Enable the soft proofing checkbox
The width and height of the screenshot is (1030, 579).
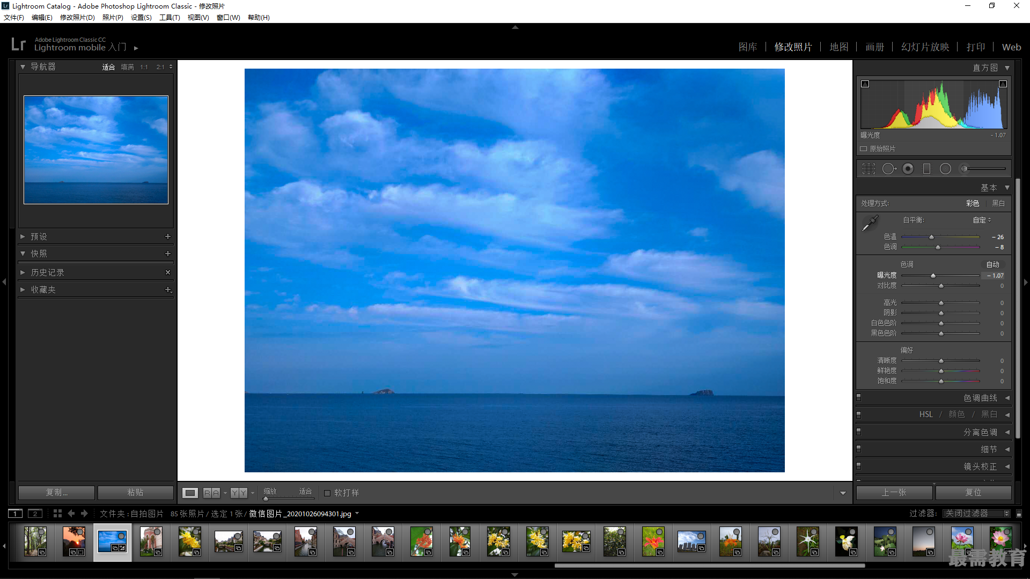327,493
